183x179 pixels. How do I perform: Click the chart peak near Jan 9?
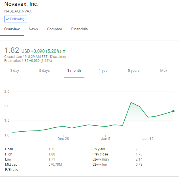[x=131, y=102]
